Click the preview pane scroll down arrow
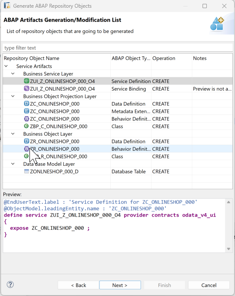235x296 pixels. pyautogui.click(x=229, y=249)
